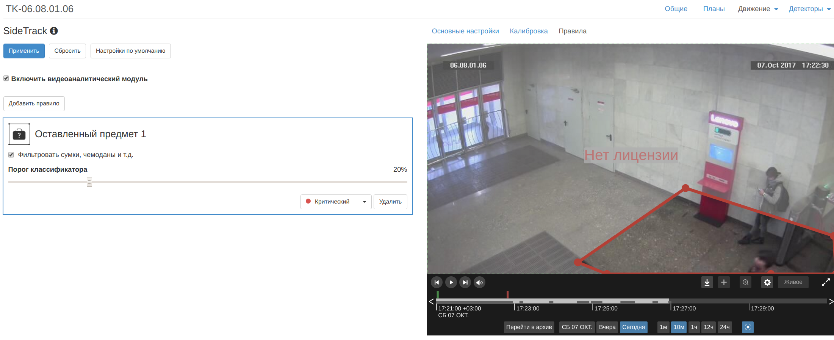
Task: Click Перейти в архив button
Action: pos(529,327)
